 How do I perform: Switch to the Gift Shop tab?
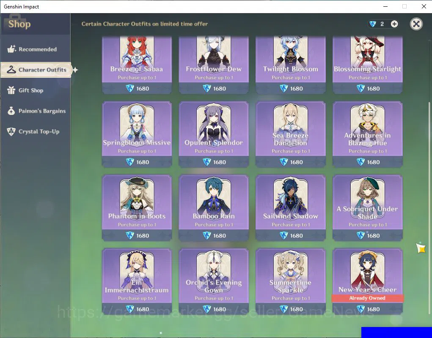click(x=35, y=90)
